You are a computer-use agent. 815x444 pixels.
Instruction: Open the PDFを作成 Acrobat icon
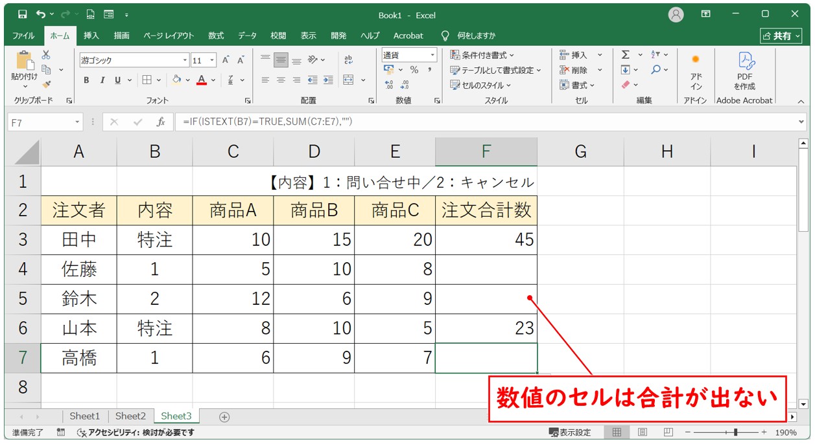click(744, 71)
